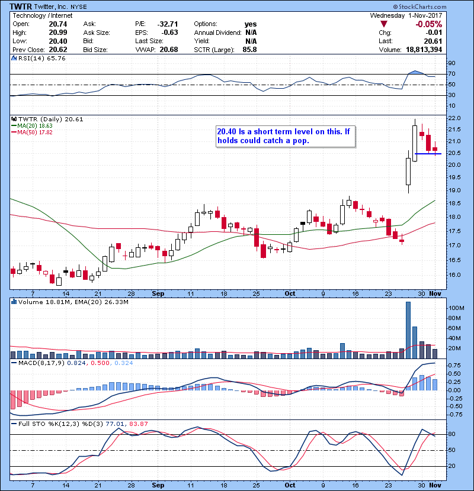Click the NYSE exchange label

pyautogui.click(x=79, y=7)
